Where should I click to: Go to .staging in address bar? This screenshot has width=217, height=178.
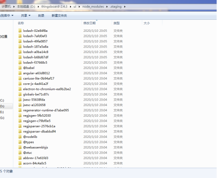[116, 7]
